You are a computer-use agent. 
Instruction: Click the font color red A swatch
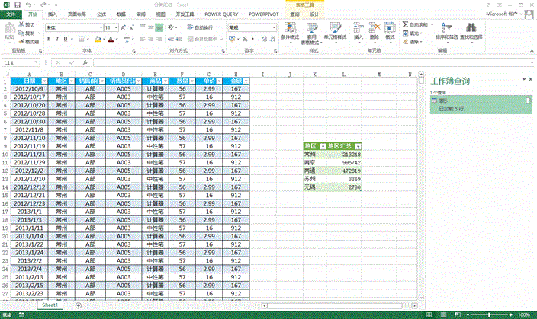[x=109, y=38]
